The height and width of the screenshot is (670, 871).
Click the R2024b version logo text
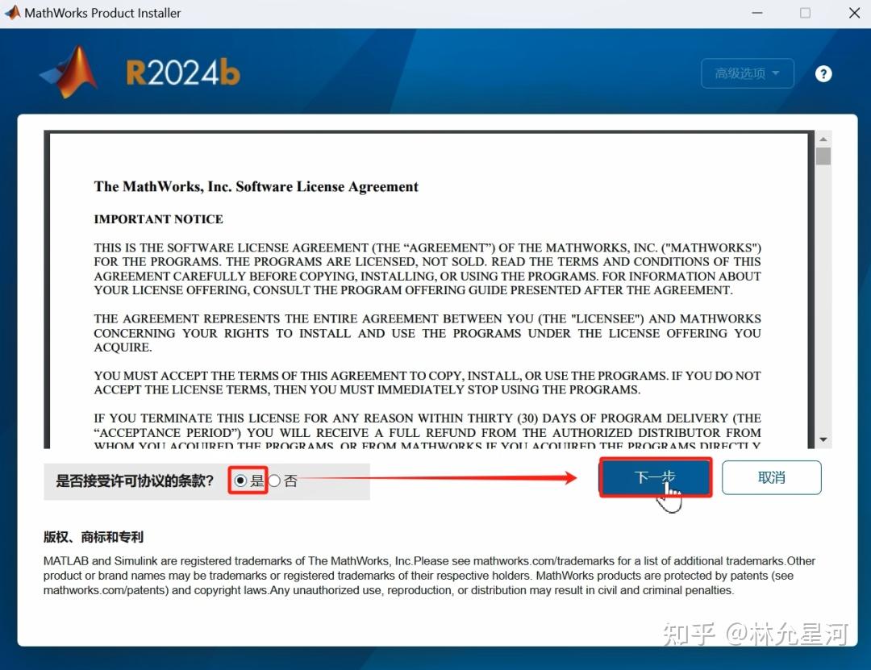coord(182,72)
